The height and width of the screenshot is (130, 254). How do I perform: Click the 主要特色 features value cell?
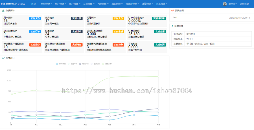[x=218, y=44]
